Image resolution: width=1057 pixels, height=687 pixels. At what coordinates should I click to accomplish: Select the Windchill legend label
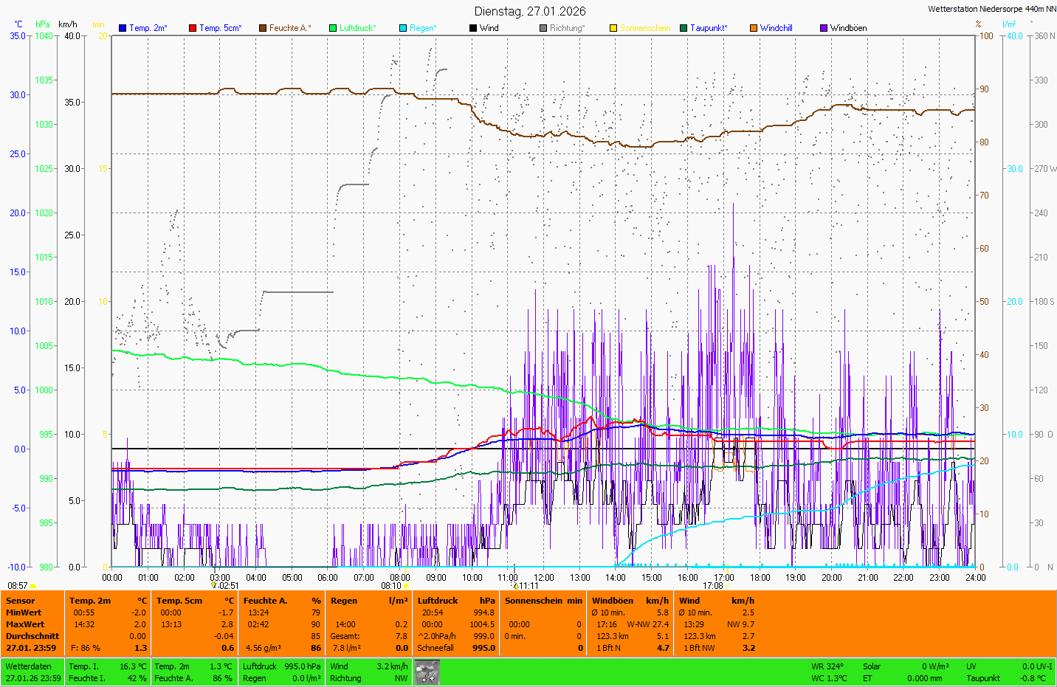pos(776,28)
